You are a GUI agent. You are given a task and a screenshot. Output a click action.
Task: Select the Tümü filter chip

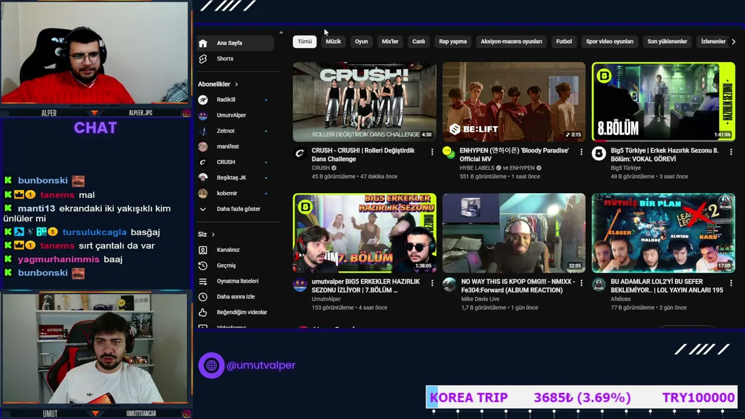click(304, 42)
